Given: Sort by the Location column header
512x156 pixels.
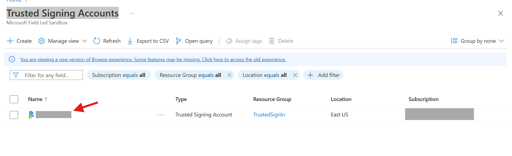Looking at the screenshot, I should tap(341, 99).
